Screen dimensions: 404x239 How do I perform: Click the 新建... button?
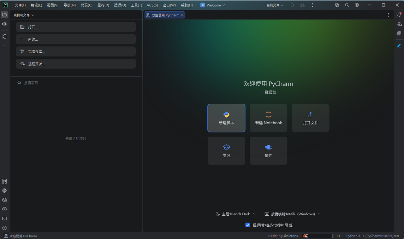point(76,39)
